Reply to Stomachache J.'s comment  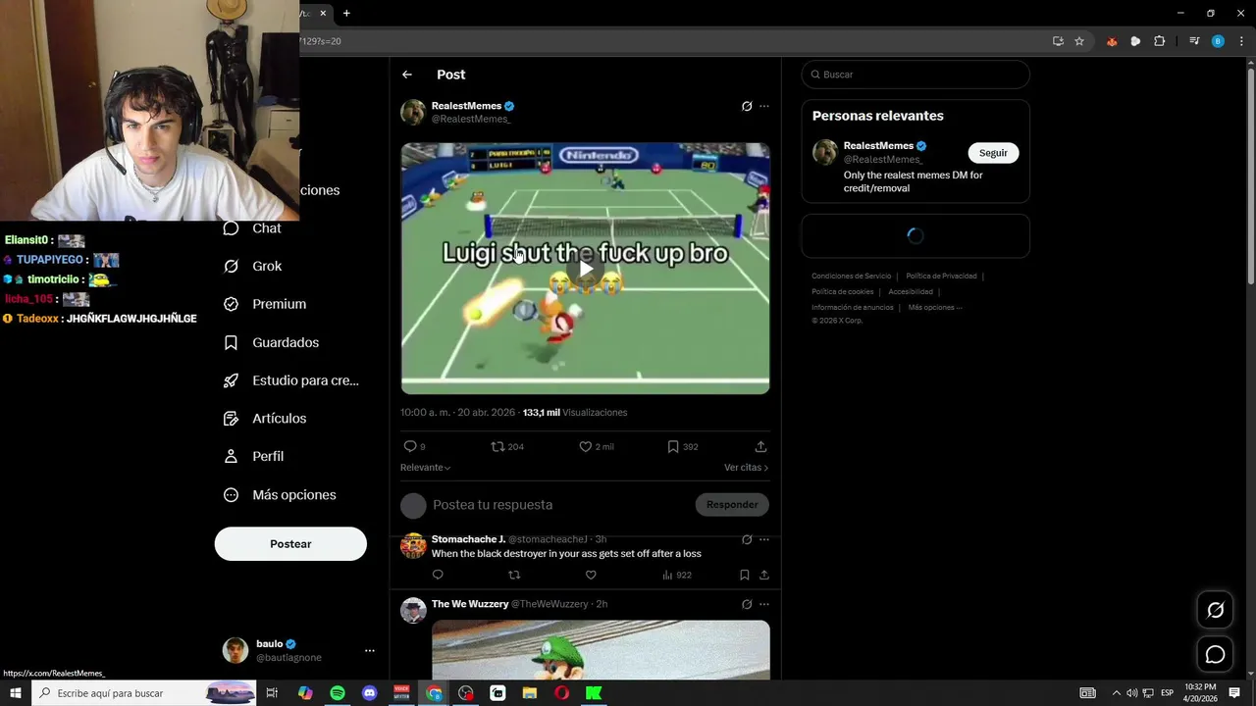pyautogui.click(x=438, y=575)
